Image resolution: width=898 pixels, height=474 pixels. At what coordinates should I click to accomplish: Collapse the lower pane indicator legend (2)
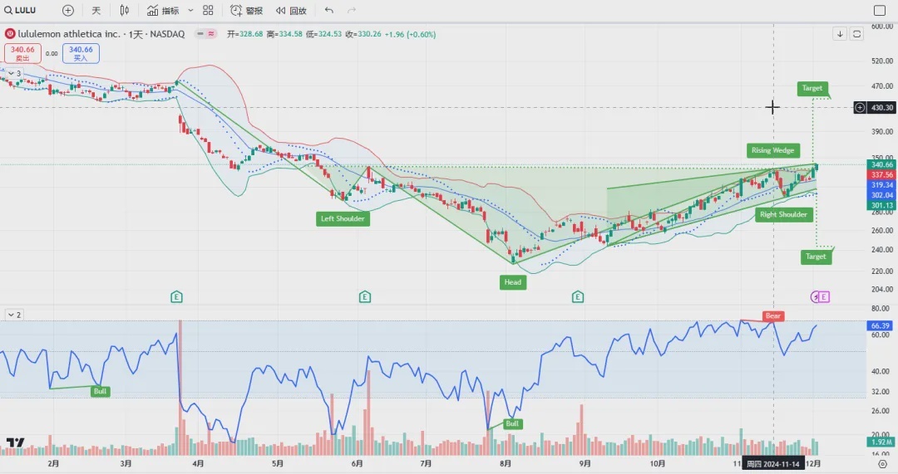click(x=13, y=315)
